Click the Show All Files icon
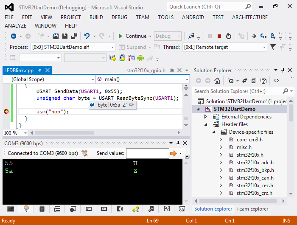297x225 pixels. [263, 81]
